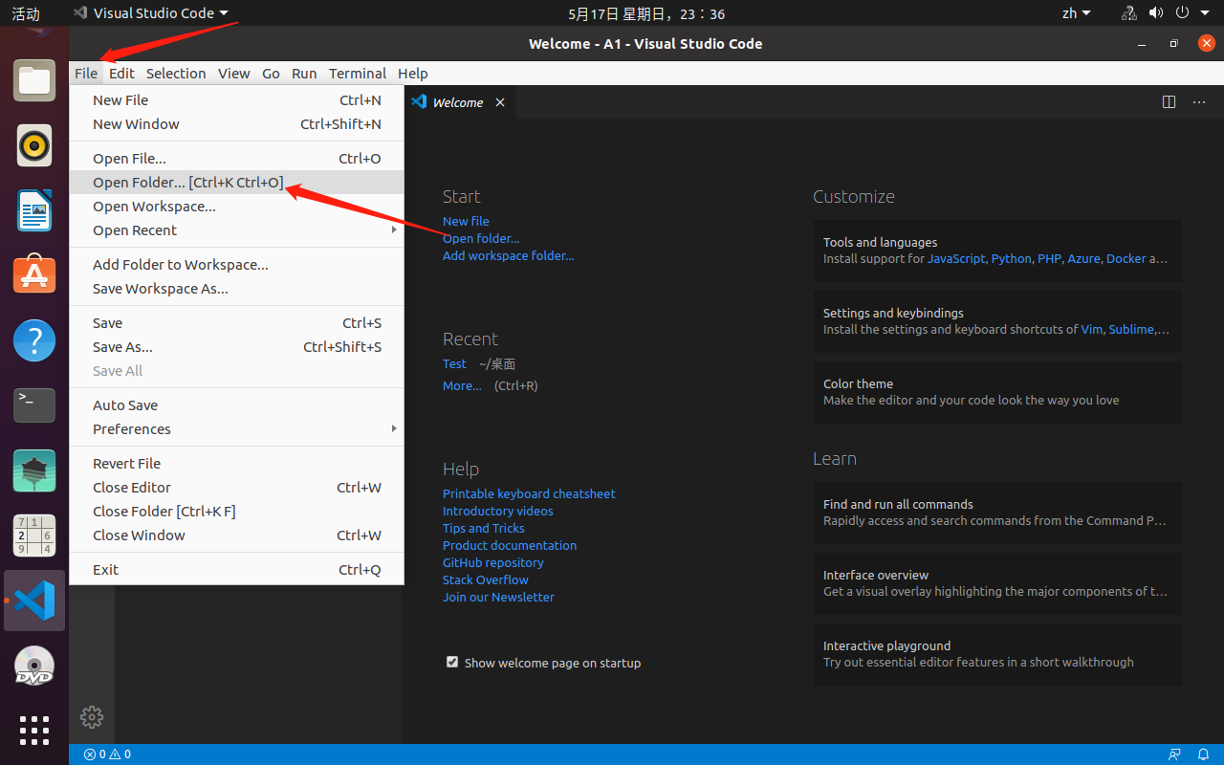Click the New file link under Start
This screenshot has height=765, width=1224.
(466, 221)
